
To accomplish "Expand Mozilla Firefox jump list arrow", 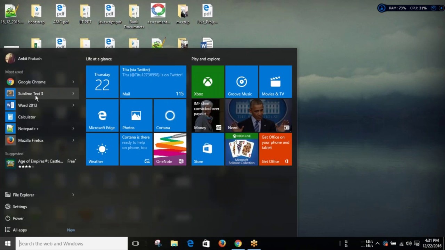I will tap(73, 140).
